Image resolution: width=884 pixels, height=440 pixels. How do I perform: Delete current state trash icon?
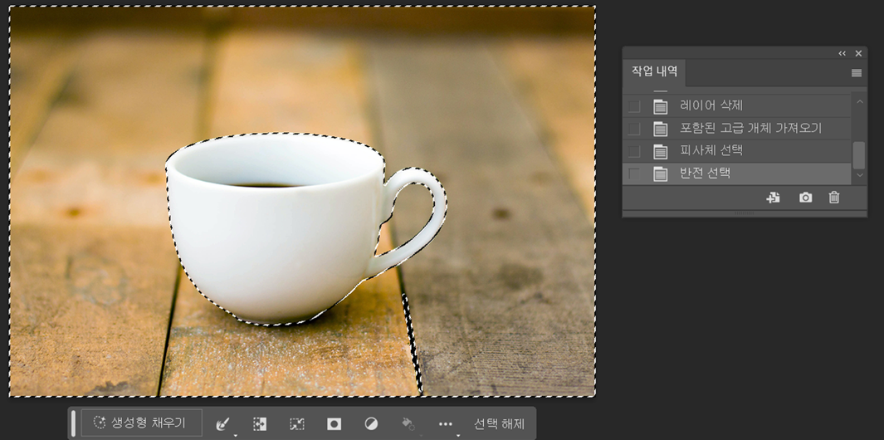pyautogui.click(x=834, y=198)
